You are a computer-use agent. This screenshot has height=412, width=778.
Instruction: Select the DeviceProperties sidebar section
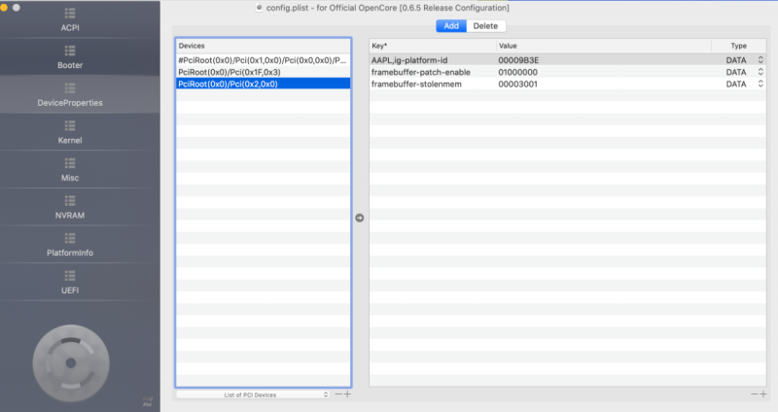point(70,94)
